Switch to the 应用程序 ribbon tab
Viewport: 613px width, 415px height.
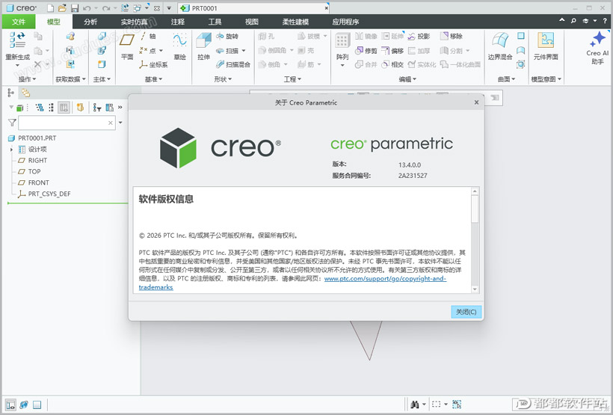345,22
